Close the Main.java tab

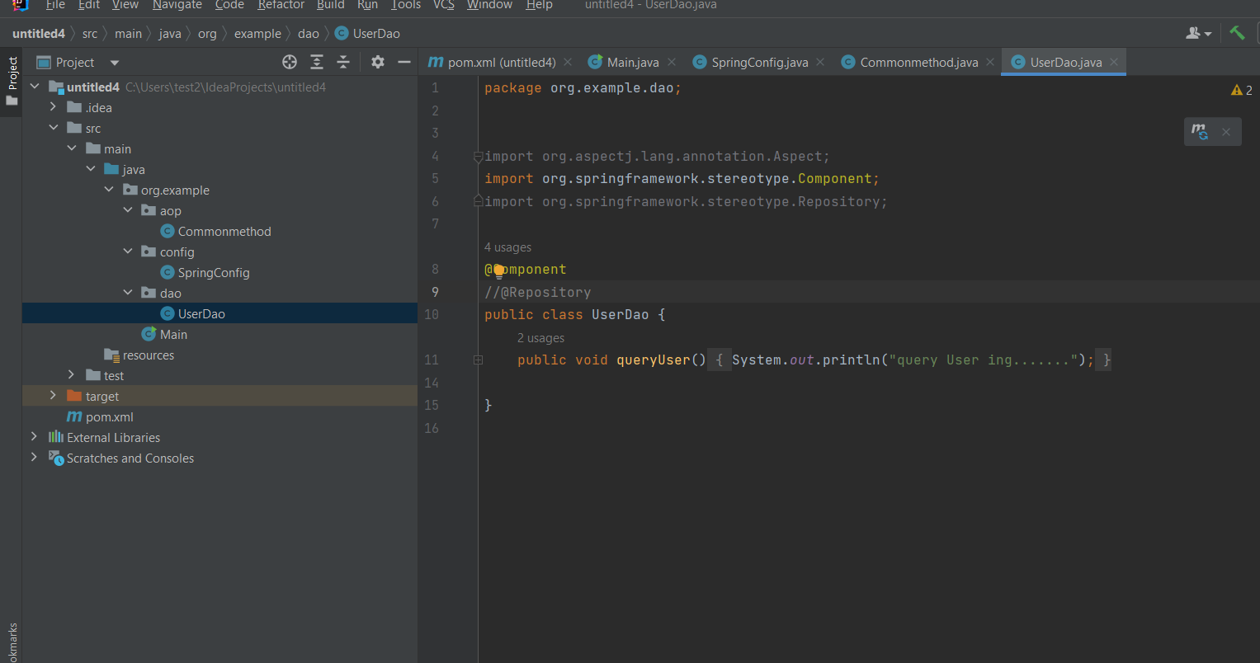pyautogui.click(x=672, y=62)
